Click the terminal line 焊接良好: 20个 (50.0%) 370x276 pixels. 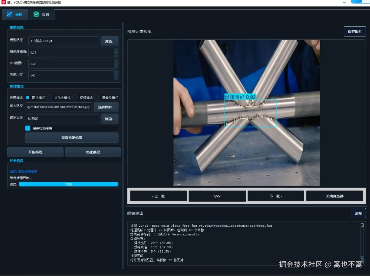(x=153, y=243)
